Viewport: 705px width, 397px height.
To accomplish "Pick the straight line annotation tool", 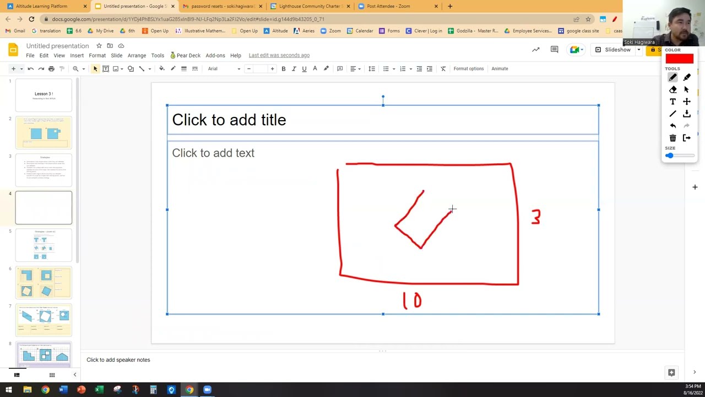I will pyautogui.click(x=673, y=114).
